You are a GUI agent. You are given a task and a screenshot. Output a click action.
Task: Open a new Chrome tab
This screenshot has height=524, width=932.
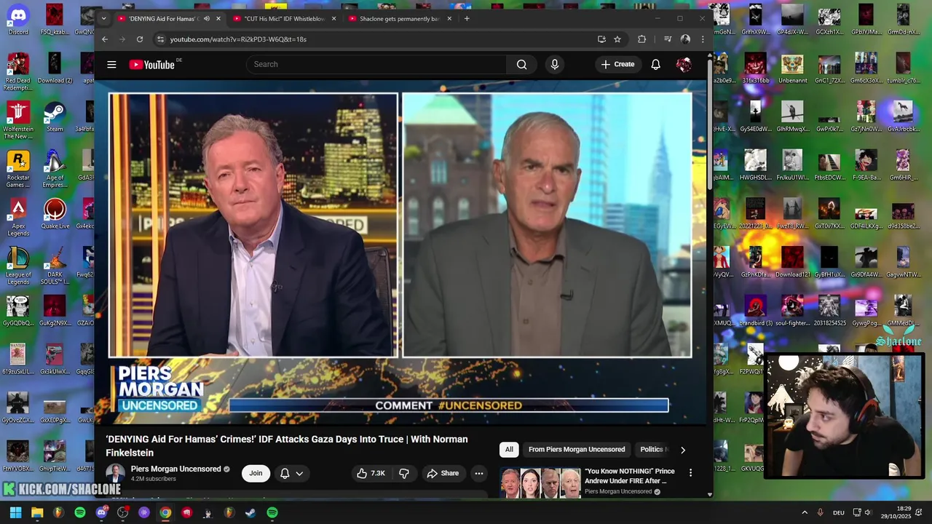point(467,18)
